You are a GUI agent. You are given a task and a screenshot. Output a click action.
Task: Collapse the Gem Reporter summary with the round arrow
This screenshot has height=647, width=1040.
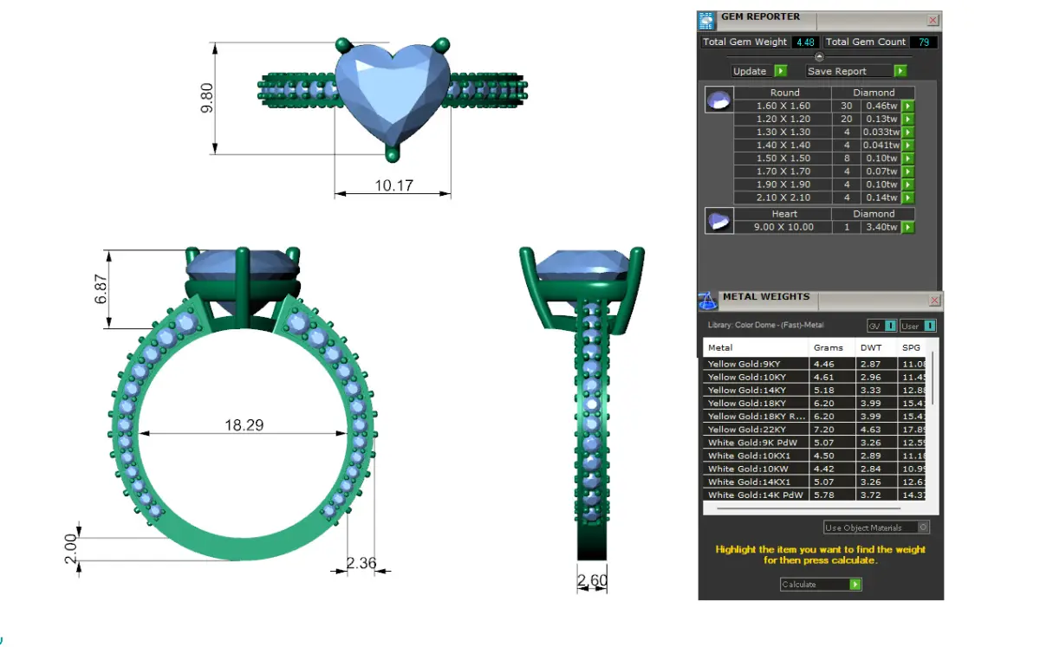point(819,56)
